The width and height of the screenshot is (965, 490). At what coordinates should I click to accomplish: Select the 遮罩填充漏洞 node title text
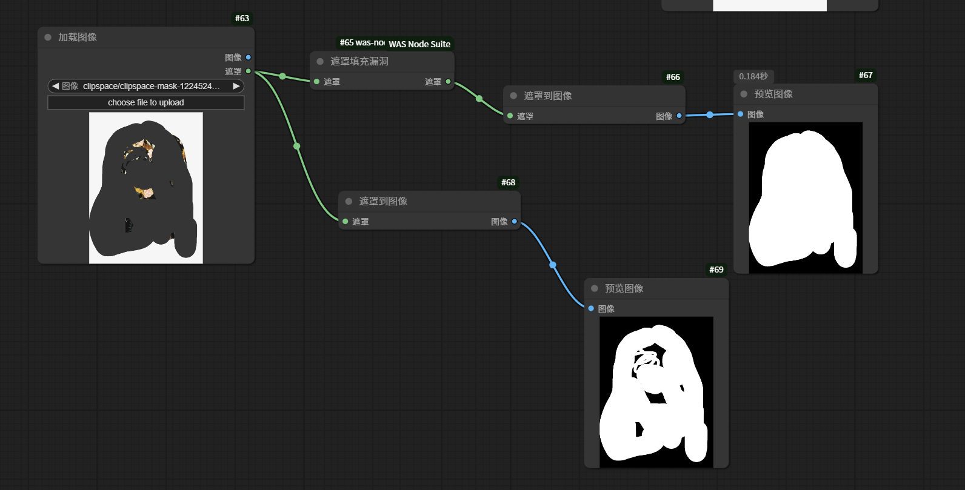[x=359, y=61]
